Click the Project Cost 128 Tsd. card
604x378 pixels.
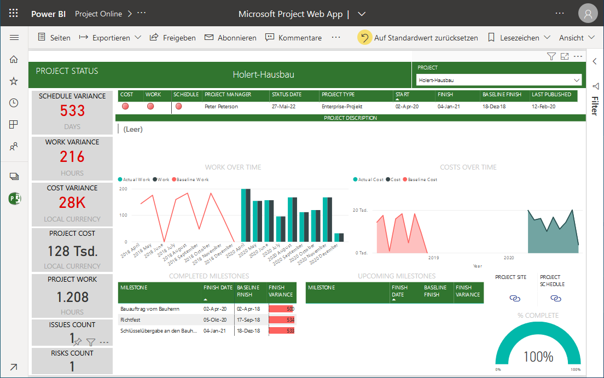(x=72, y=250)
